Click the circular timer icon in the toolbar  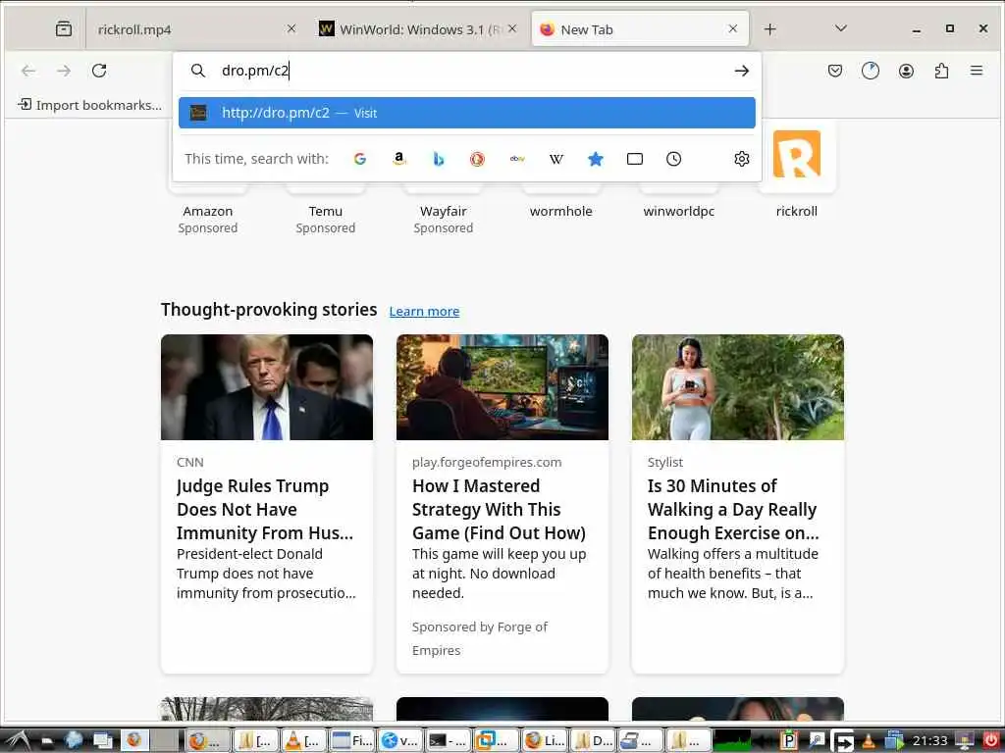pyautogui.click(x=871, y=71)
